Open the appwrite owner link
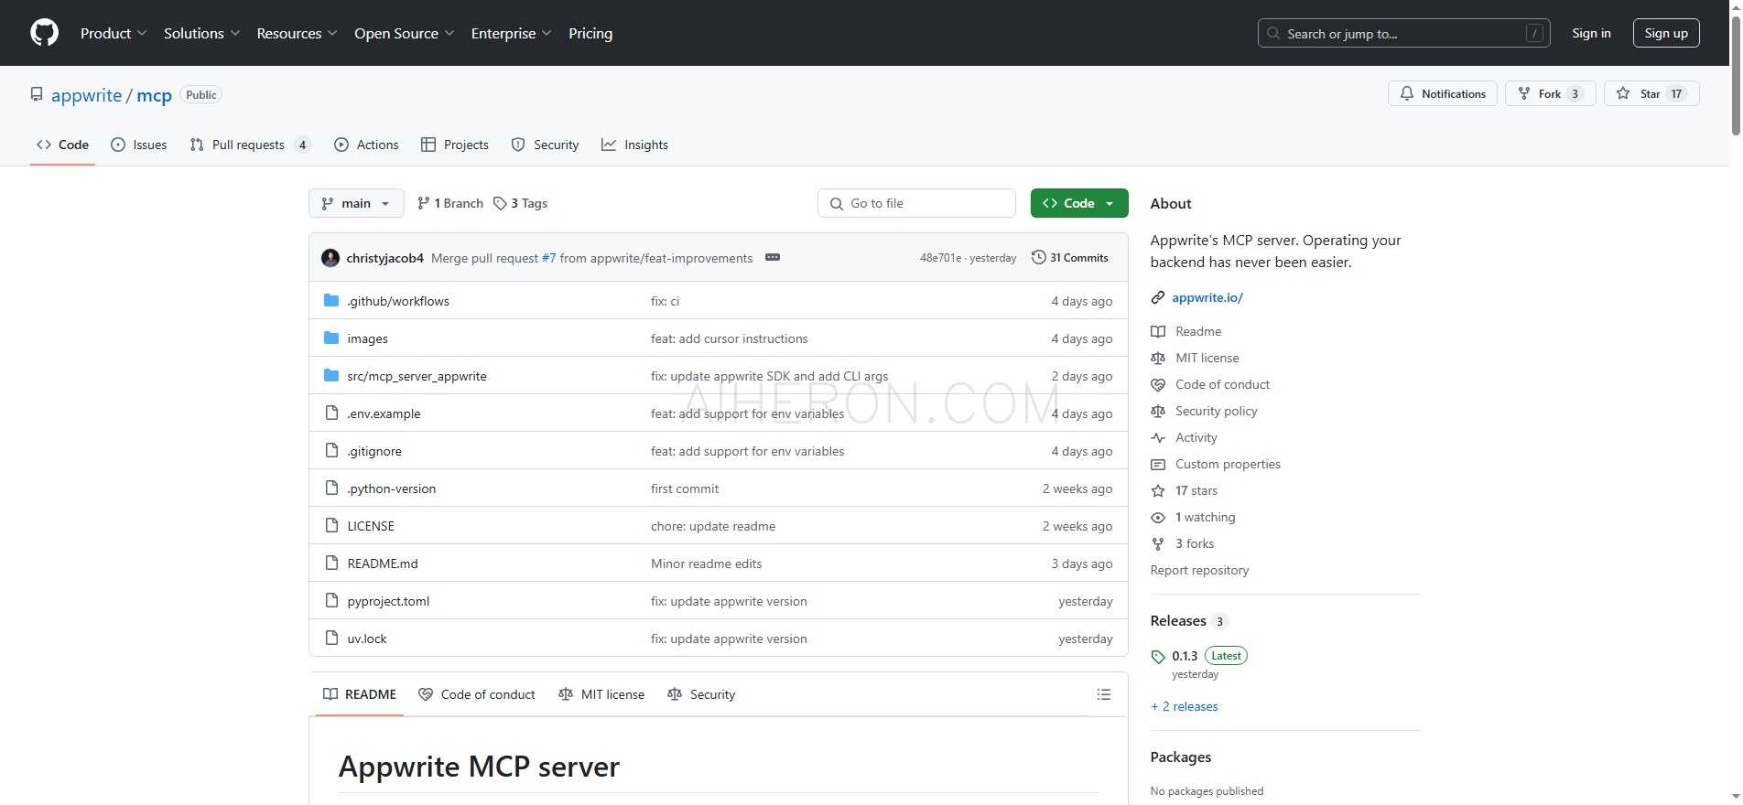The height and width of the screenshot is (805, 1743). point(86,95)
